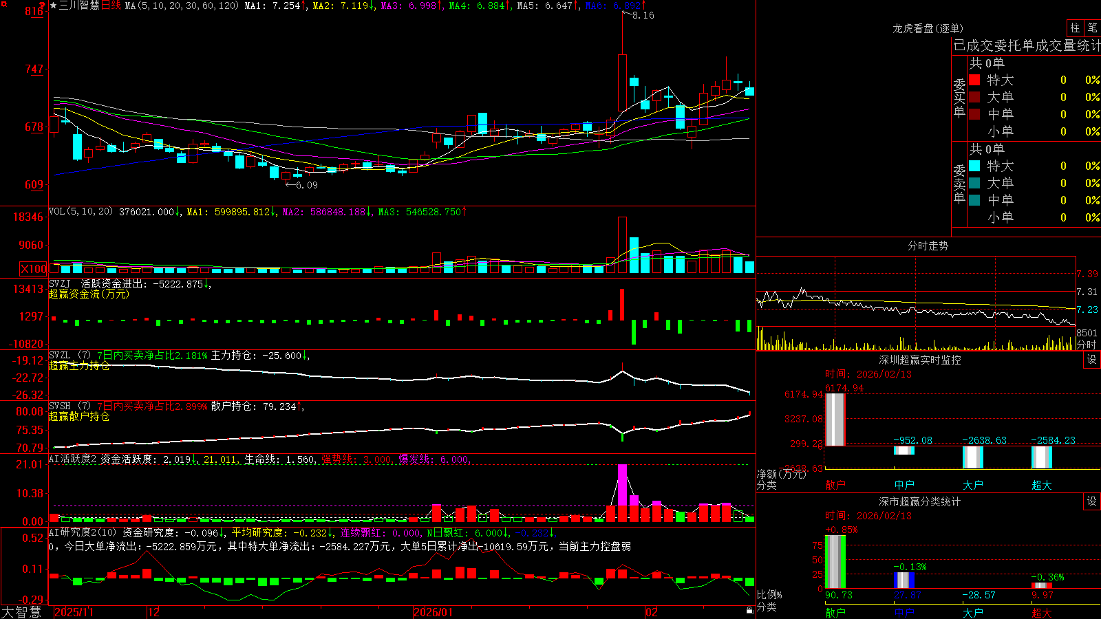Click the 当前主力控盘弱 status text

point(595,546)
